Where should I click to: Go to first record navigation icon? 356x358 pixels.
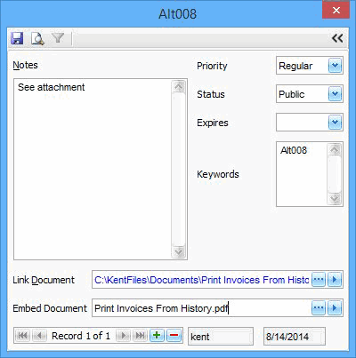point(23,336)
